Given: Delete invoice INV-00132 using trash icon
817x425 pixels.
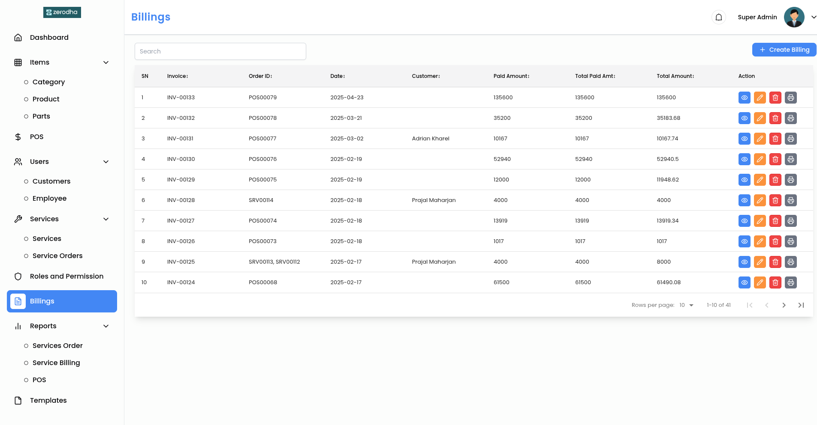Looking at the screenshot, I should coord(775,118).
